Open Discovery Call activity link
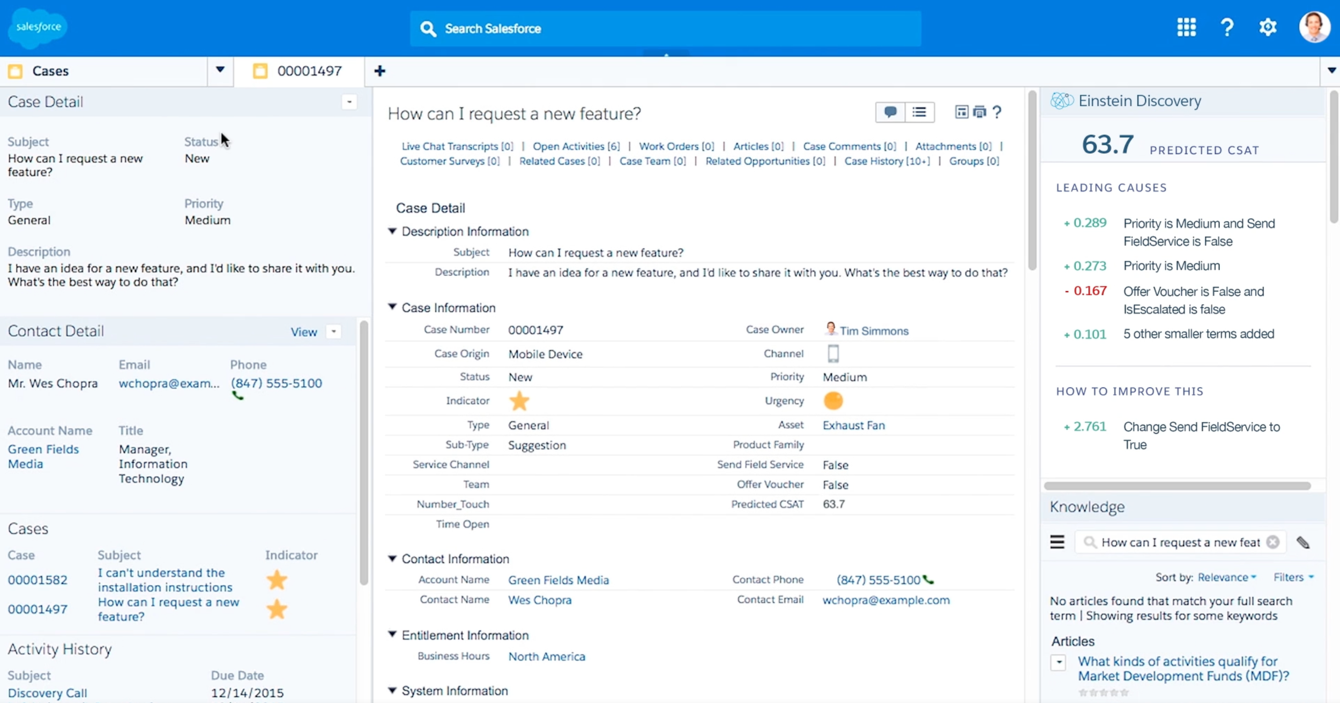Image resolution: width=1340 pixels, height=703 pixels. [47, 693]
